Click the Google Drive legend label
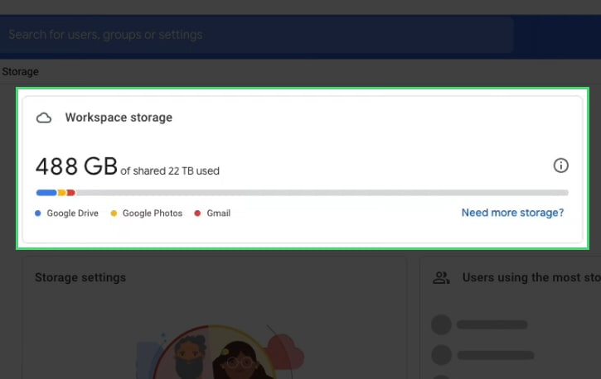Viewport: 601px width, 379px height. pyautogui.click(x=72, y=213)
